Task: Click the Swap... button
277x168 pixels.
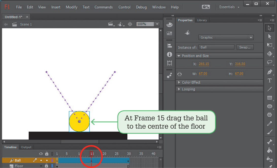Action: [245, 47]
